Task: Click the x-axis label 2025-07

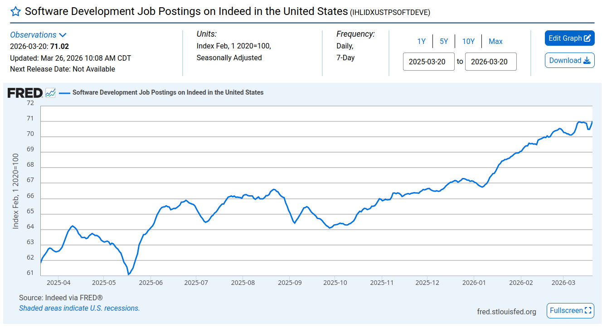Action: click(x=196, y=283)
